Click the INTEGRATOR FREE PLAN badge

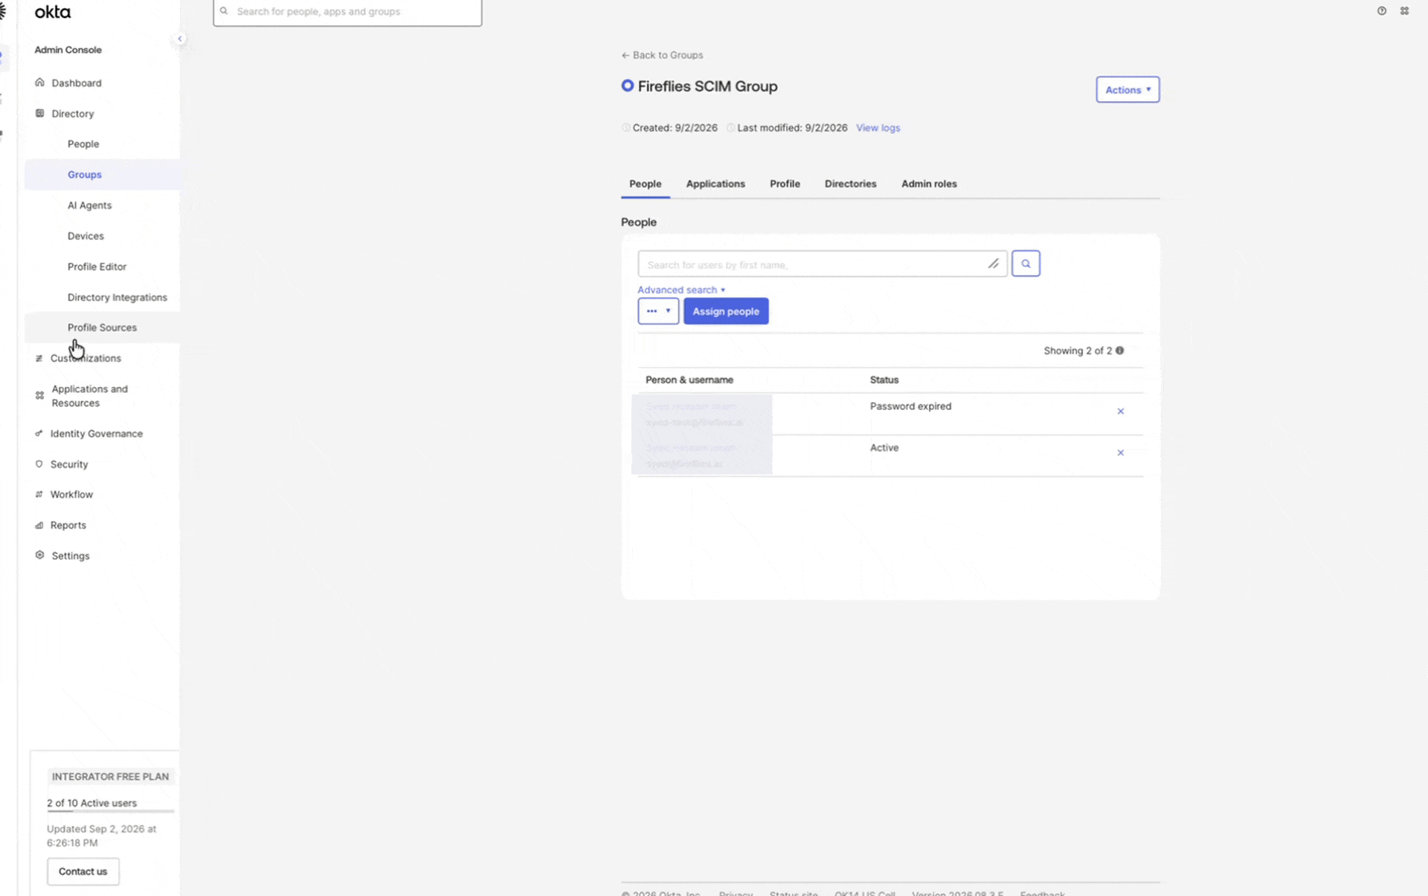pos(110,776)
